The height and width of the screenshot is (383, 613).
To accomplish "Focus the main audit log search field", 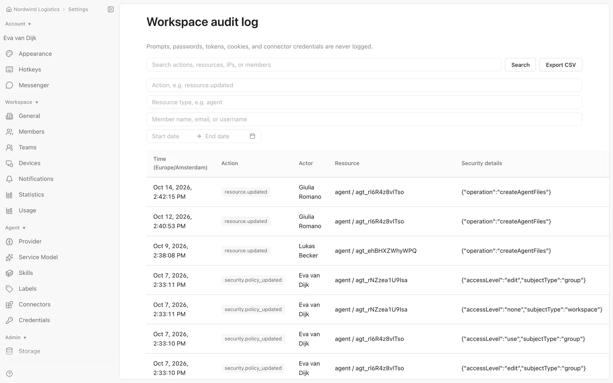I will click(x=324, y=65).
